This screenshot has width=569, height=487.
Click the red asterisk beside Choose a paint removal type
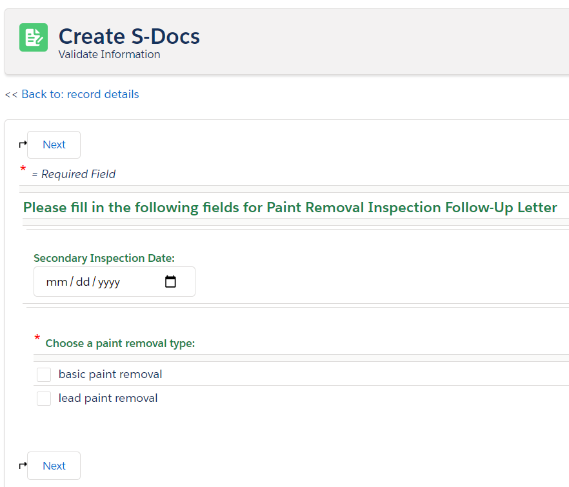click(37, 337)
